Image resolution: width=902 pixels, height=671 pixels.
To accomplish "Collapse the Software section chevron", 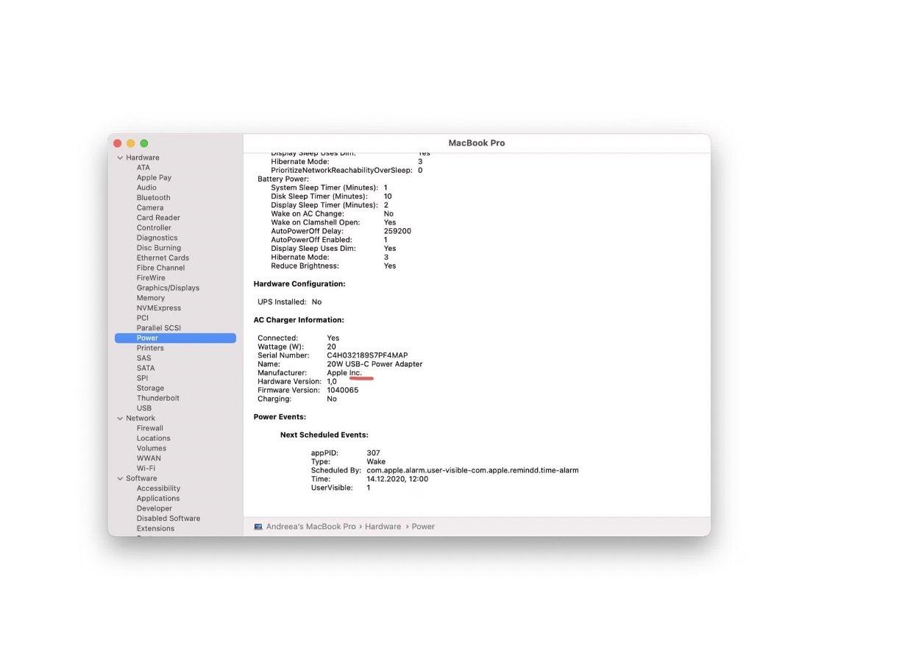I will pyautogui.click(x=120, y=479).
